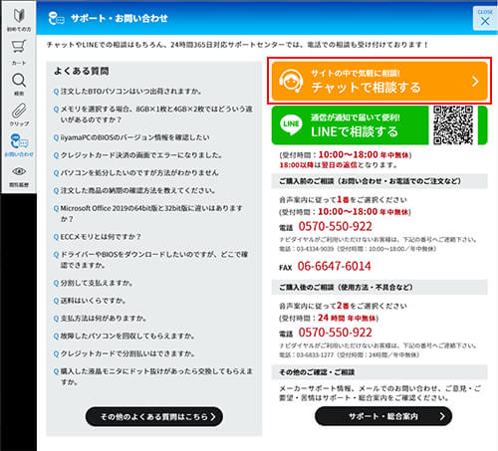Open サポート・総合案内 black button
Screen dimensions: 498x451
pyautogui.click(x=383, y=416)
